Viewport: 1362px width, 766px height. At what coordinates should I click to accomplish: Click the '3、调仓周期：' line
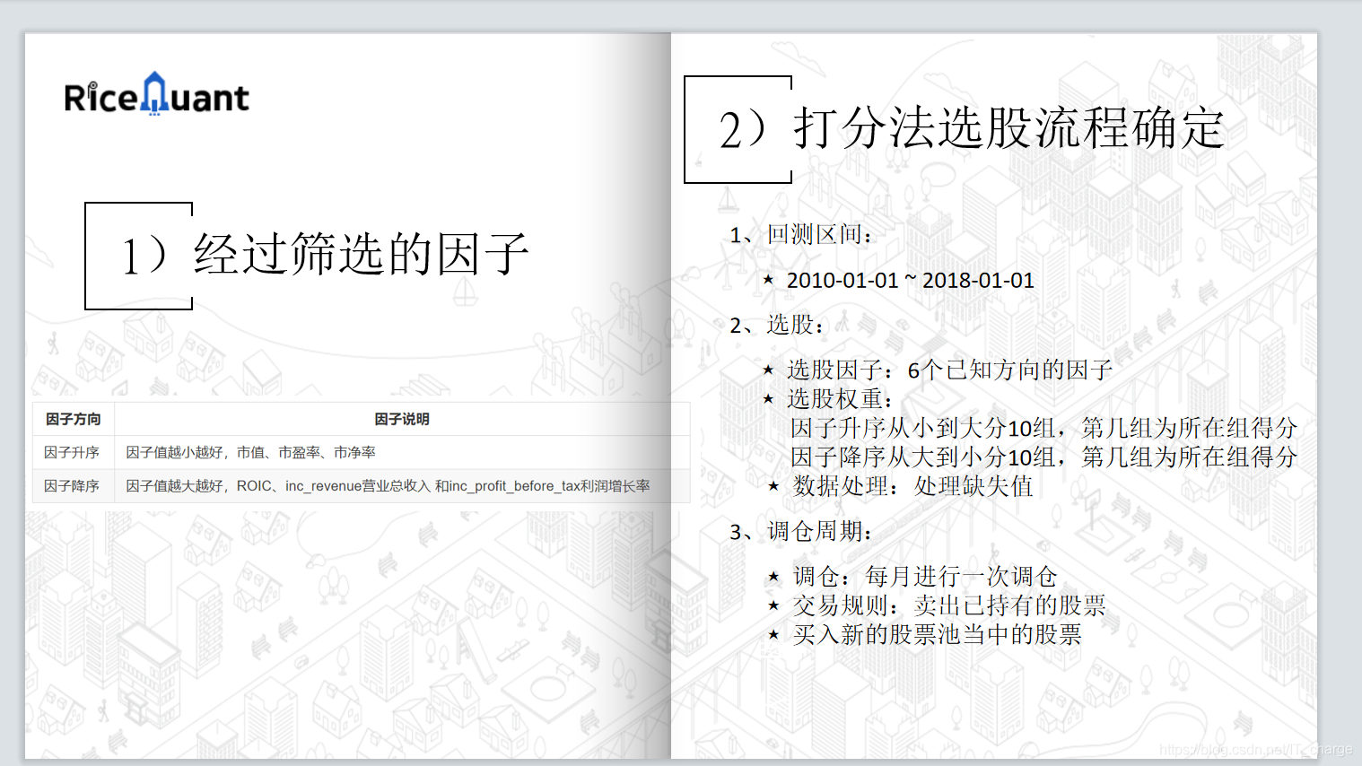tap(801, 532)
